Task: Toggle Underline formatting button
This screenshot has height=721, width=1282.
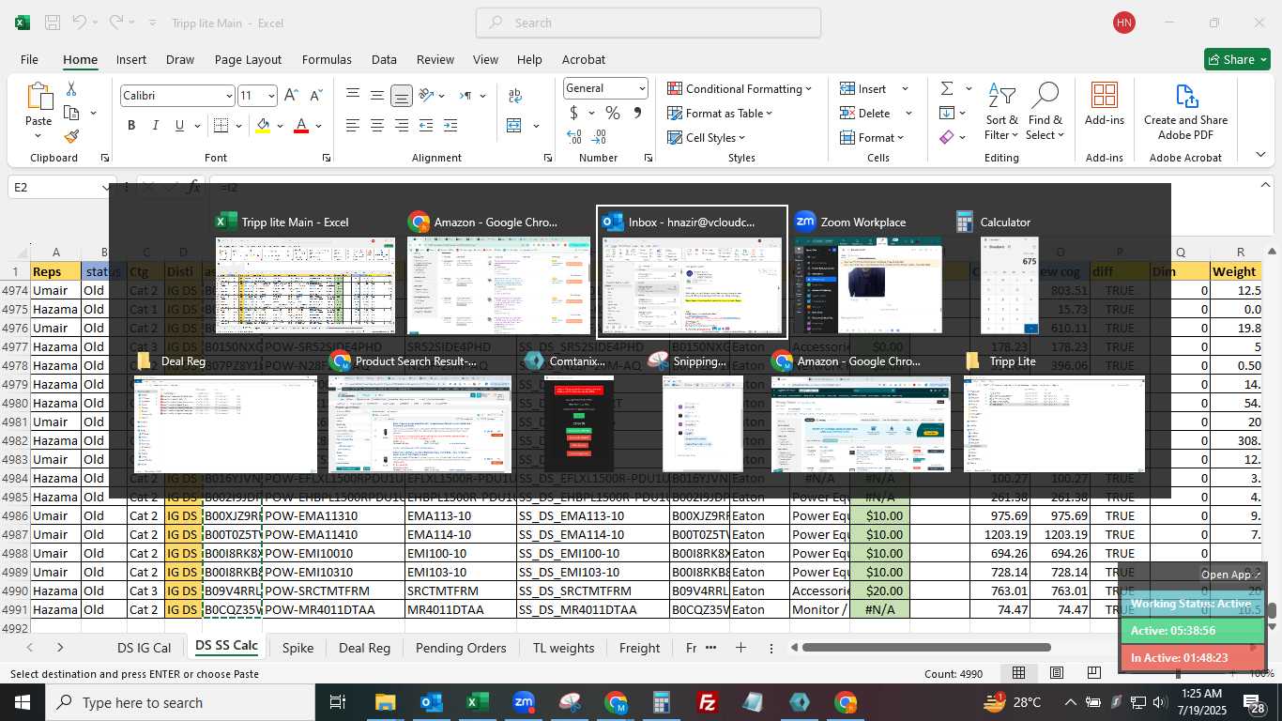Action: (179, 126)
